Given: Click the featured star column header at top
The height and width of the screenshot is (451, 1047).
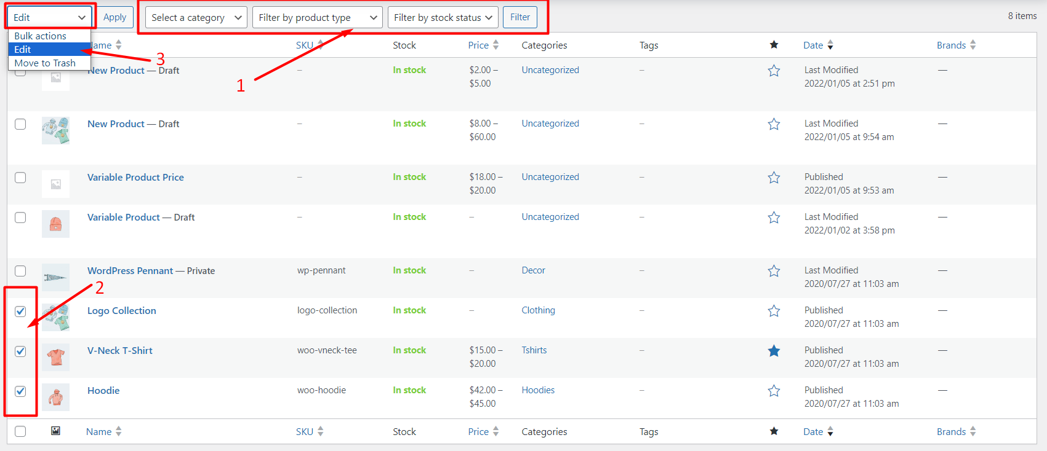Looking at the screenshot, I should [774, 45].
